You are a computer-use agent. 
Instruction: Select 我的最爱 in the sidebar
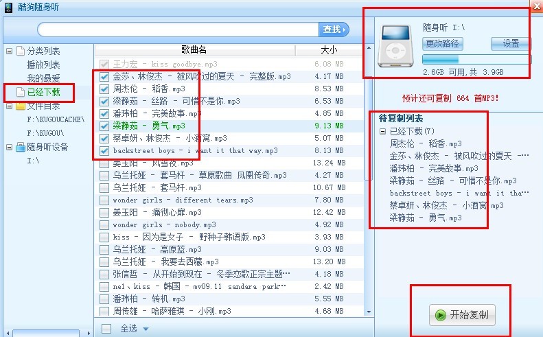coord(43,78)
